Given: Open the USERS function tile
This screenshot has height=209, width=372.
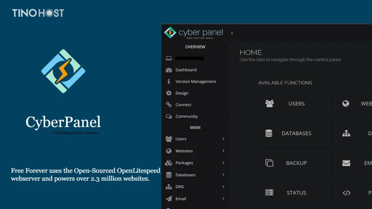Looking at the screenshot, I should pyautogui.click(x=294, y=104).
